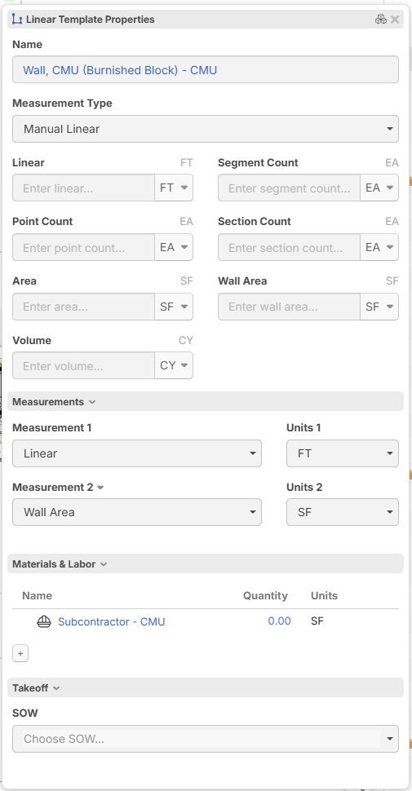412x791 pixels.
Task: Open the Choose SOW dropdown
Action: [206, 739]
